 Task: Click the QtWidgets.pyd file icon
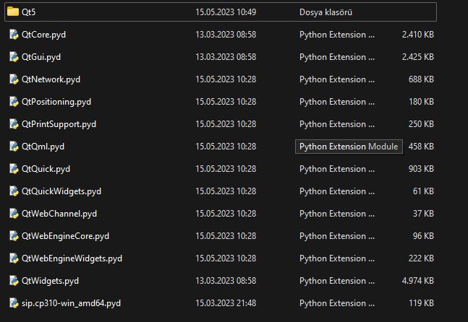point(14,280)
